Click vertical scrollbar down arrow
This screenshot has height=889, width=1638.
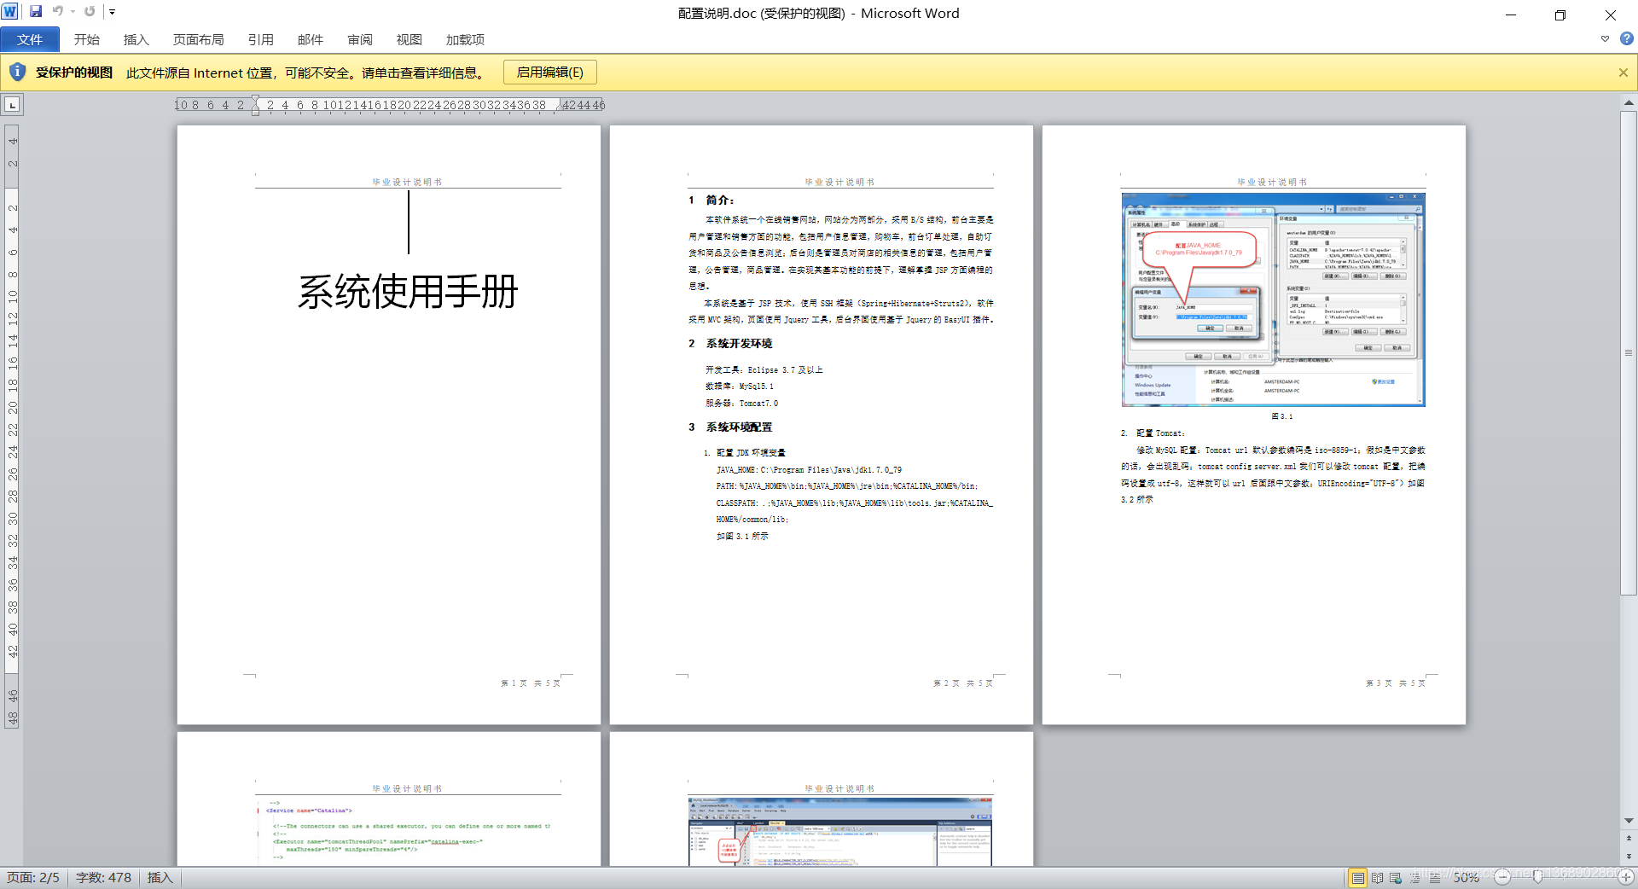[x=1629, y=821]
